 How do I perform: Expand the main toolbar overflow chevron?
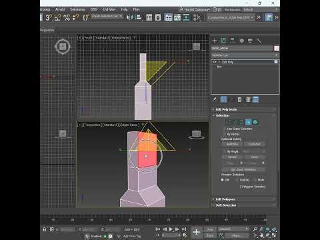pos(259,17)
